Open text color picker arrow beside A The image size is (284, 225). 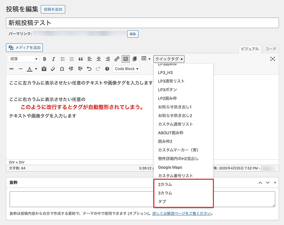[x=36, y=69]
